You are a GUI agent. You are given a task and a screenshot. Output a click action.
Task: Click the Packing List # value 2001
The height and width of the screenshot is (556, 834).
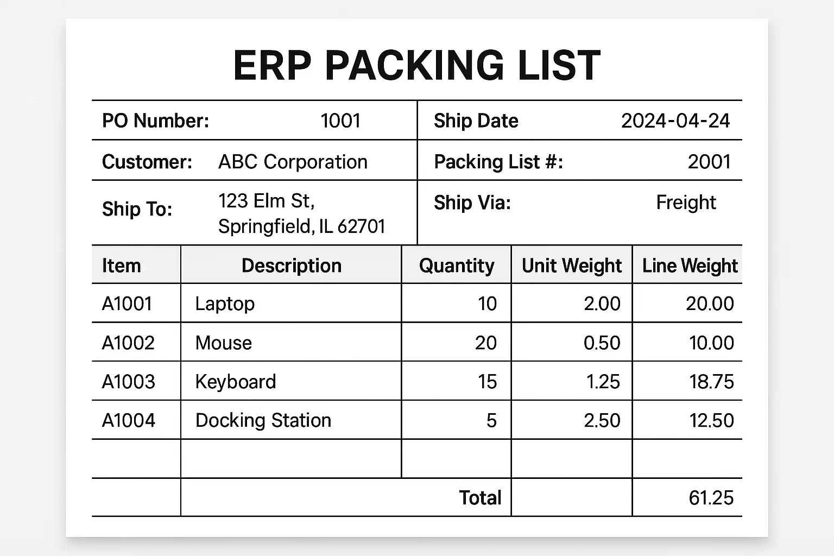[709, 162]
